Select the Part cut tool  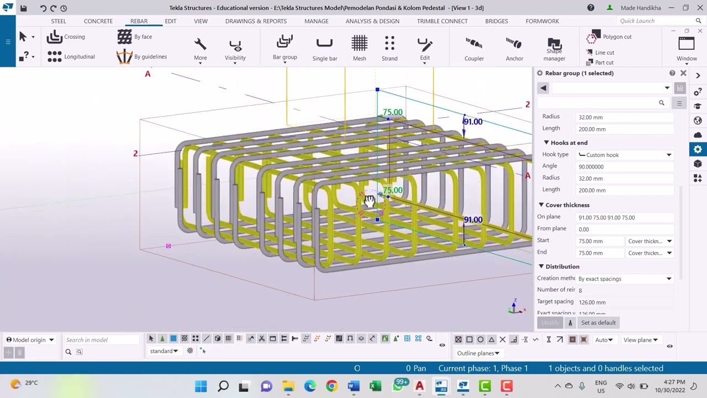coord(600,62)
